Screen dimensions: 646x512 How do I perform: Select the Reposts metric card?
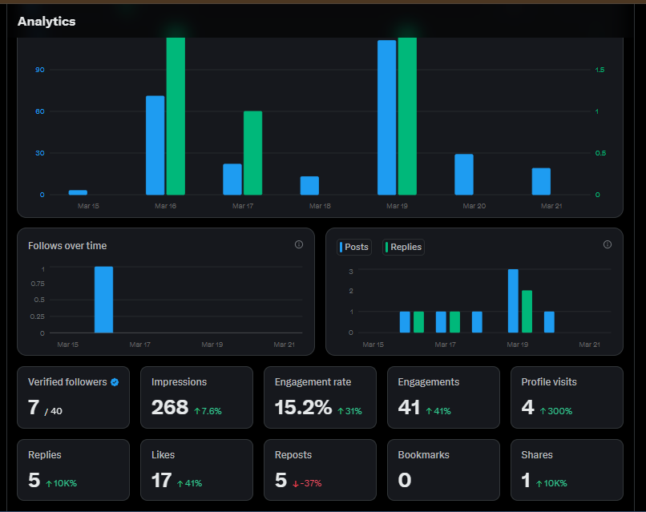[x=320, y=470]
